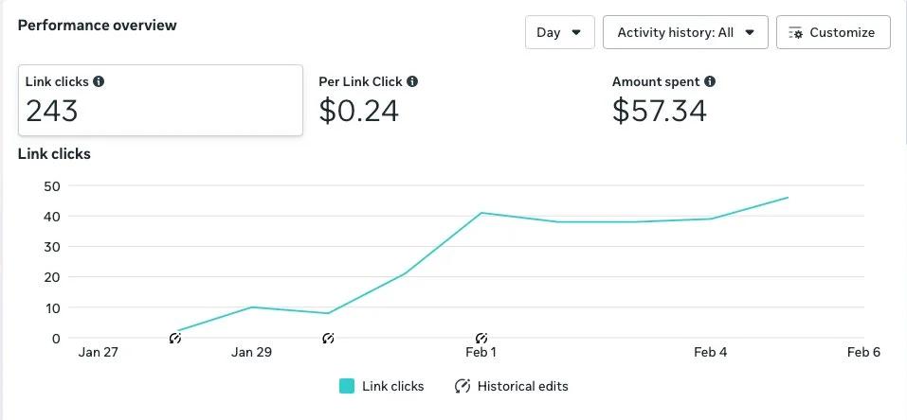This screenshot has width=907, height=420.
Task: Click historical edit marker near Jan 30
Action: (x=328, y=338)
